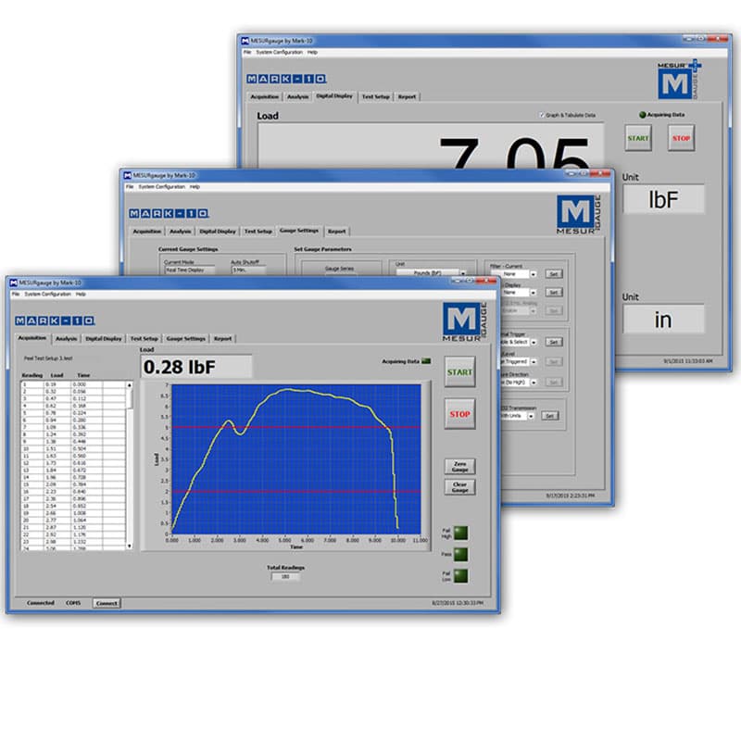The width and height of the screenshot is (741, 741).
Task: Click the round Acquiring Data LED in the back window
Action: 642,115
